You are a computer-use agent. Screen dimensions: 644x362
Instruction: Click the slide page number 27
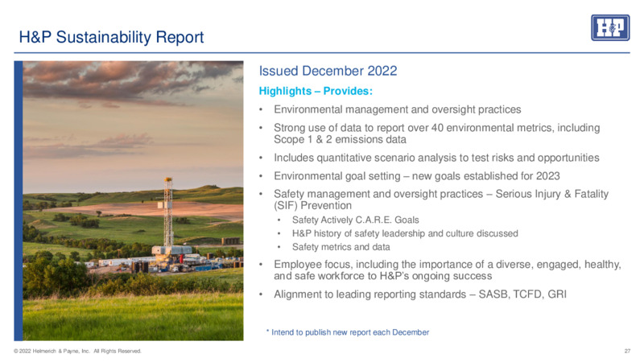click(627, 352)
